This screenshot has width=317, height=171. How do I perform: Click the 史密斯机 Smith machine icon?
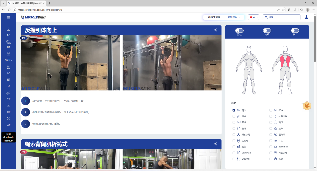click(238, 159)
